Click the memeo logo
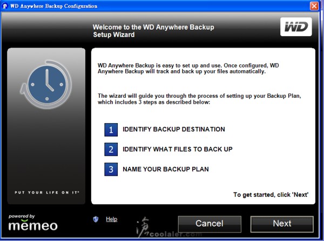The height and width of the screenshot is (241, 324). point(33,225)
